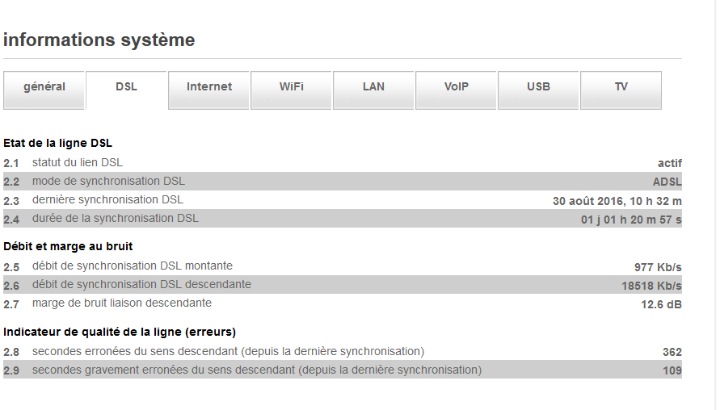Open the général tab
720x410 pixels.
44,87
